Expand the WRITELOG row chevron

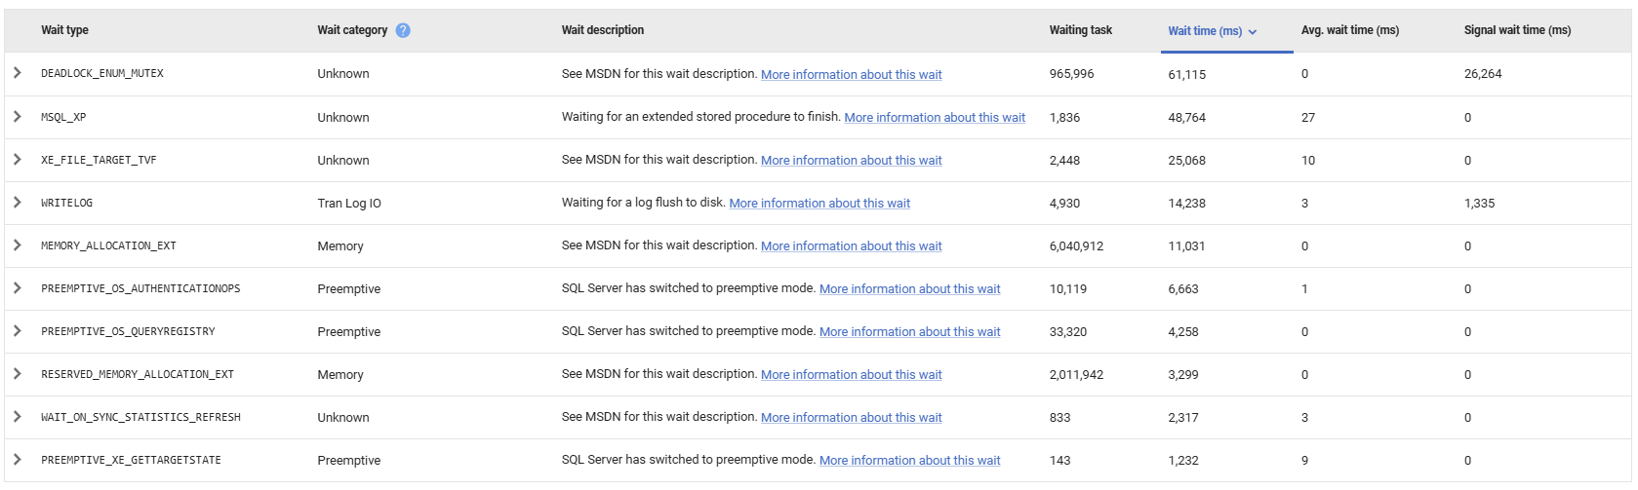coord(18,203)
